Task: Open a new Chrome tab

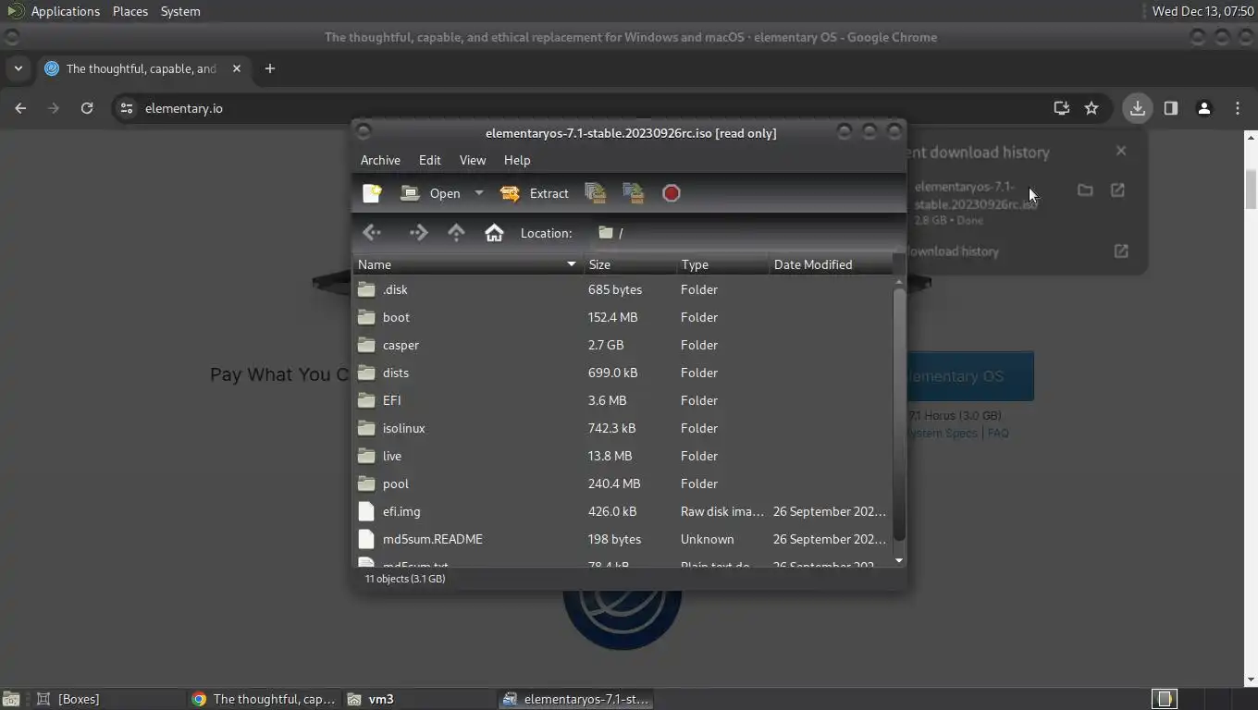Action: [x=270, y=68]
